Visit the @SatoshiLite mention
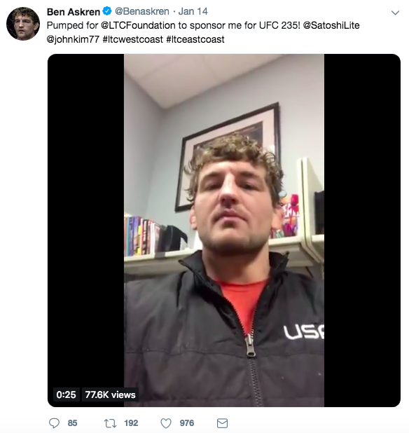 tap(331, 25)
